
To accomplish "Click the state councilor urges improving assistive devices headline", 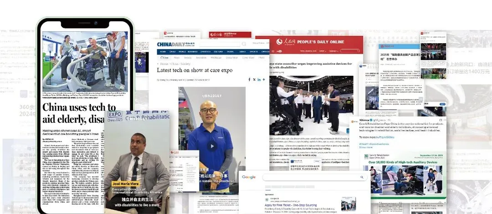I will (311, 66).
